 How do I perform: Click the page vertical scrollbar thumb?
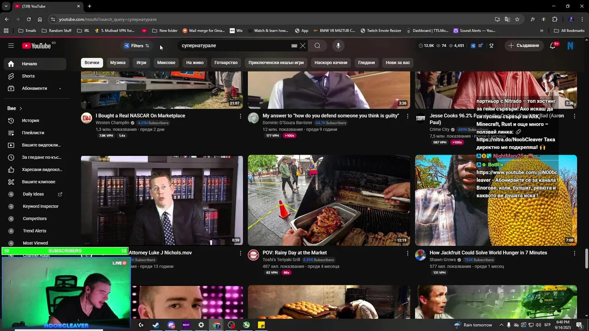coord(586,259)
